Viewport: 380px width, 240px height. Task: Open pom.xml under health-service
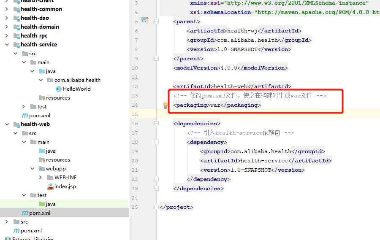tap(40, 116)
